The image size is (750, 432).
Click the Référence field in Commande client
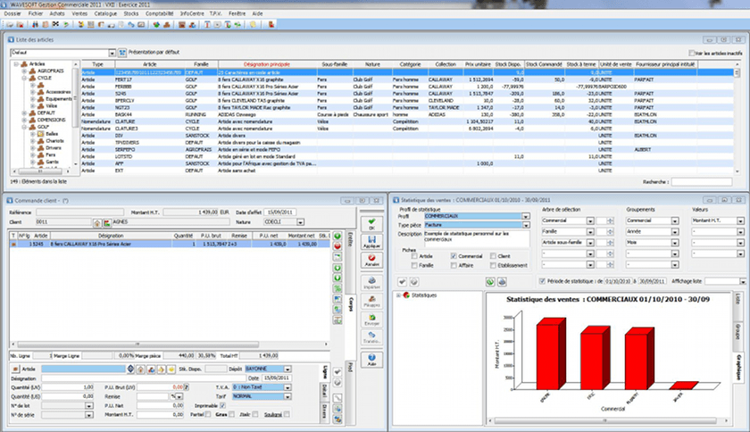click(x=79, y=212)
